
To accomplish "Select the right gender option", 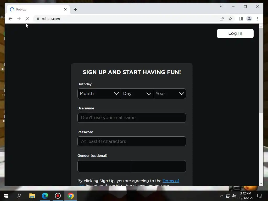I will pos(159,166).
